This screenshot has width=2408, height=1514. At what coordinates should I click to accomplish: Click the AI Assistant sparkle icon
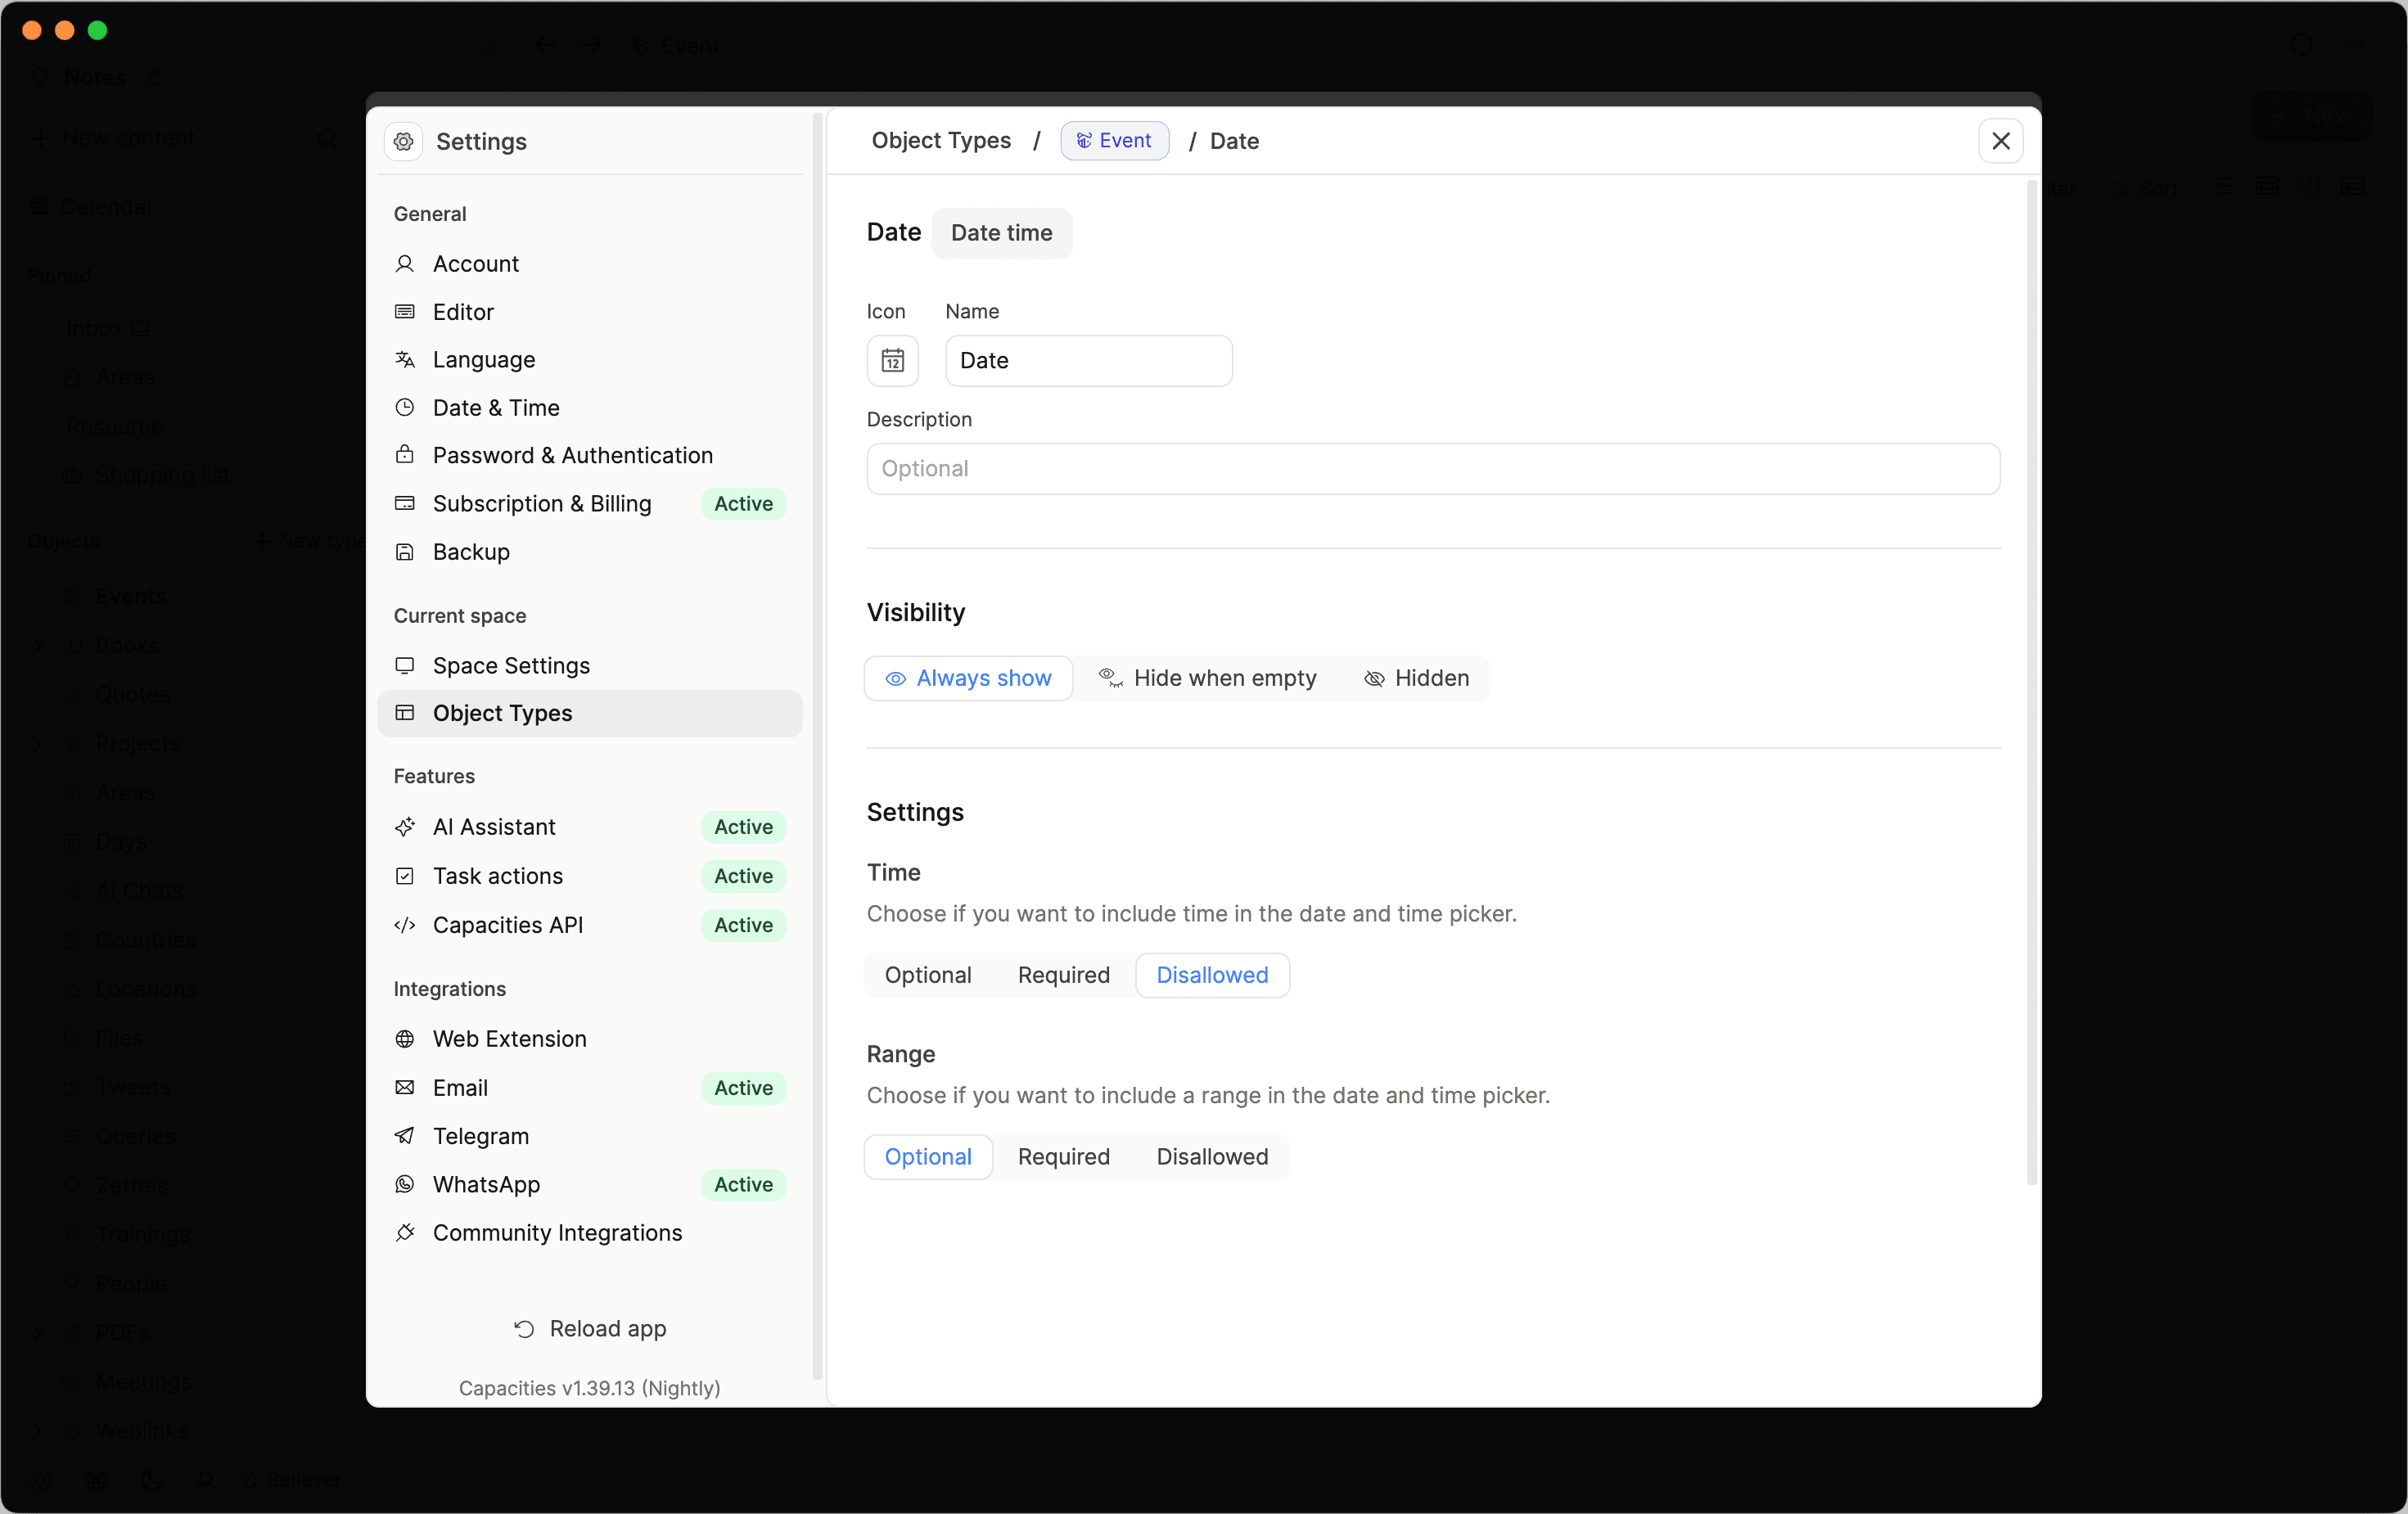(405, 827)
